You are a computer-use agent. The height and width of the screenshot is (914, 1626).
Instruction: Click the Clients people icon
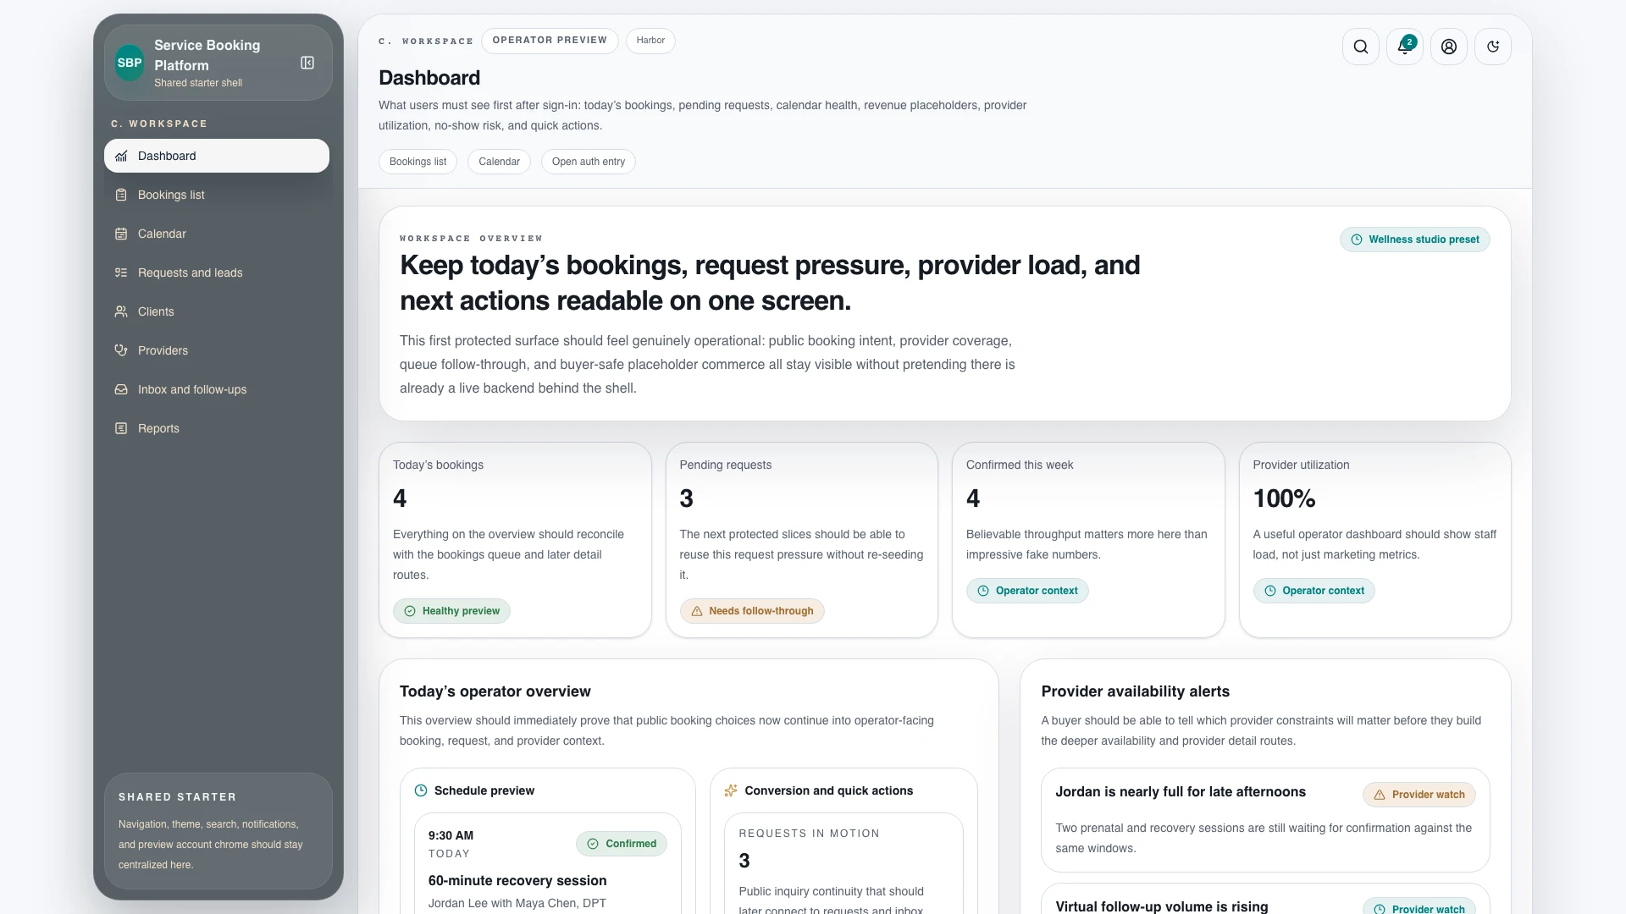tap(121, 311)
